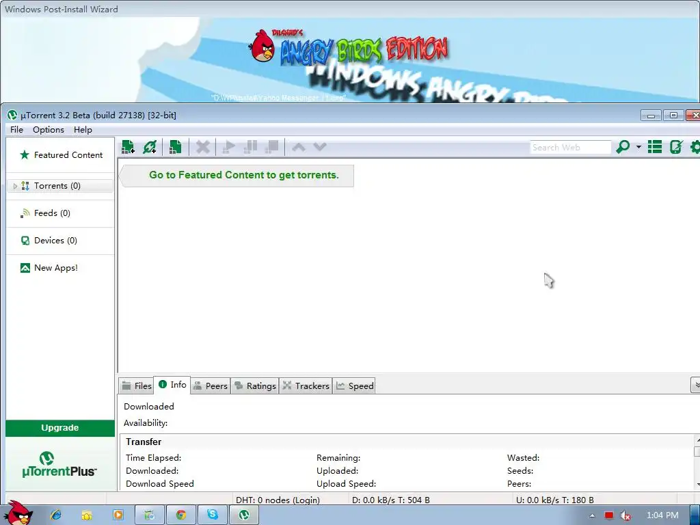Screen dimensions: 700x525
Task: Click the uTorrent taskbar button
Action: [x=244, y=515]
